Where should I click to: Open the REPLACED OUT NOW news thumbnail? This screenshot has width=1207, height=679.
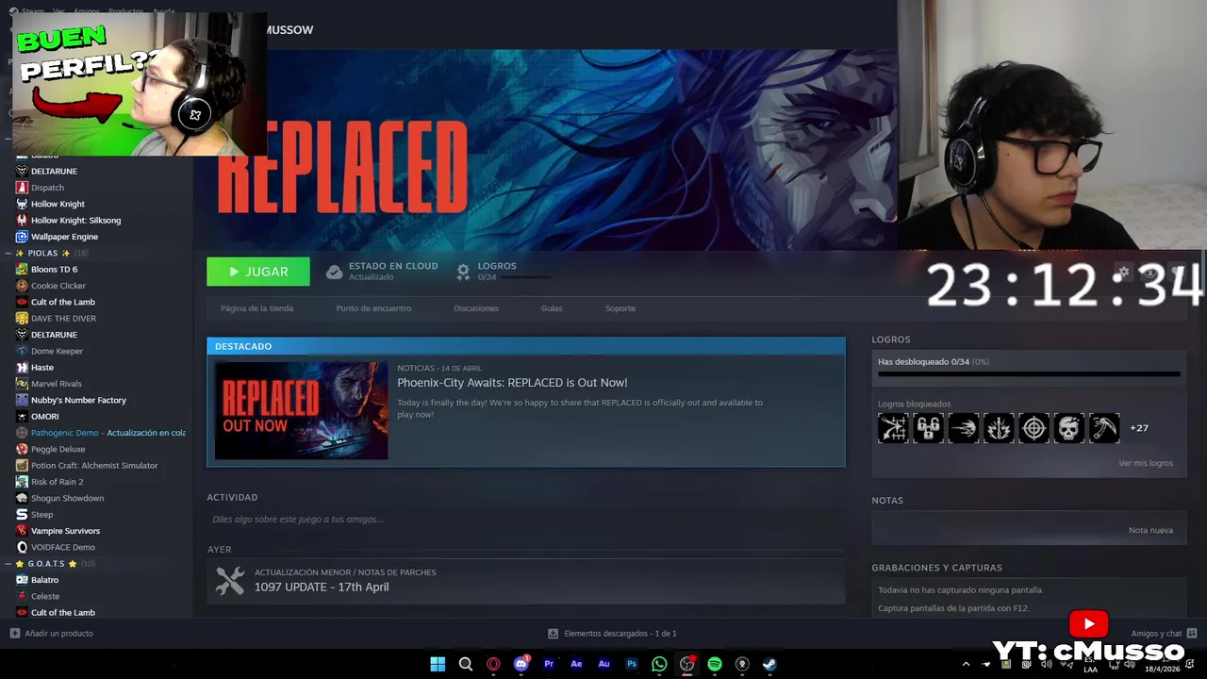click(301, 410)
